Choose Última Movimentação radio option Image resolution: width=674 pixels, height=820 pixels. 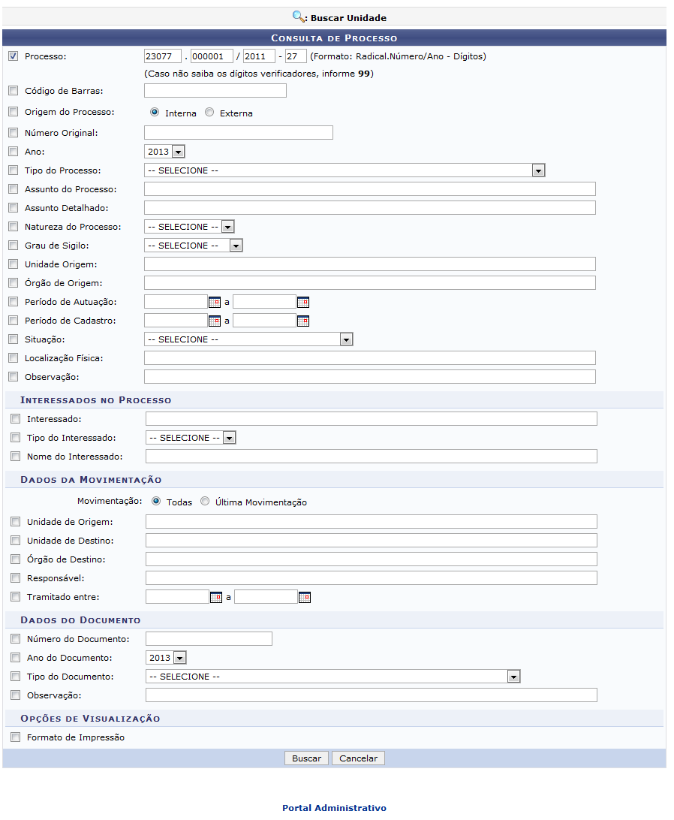[x=205, y=502]
